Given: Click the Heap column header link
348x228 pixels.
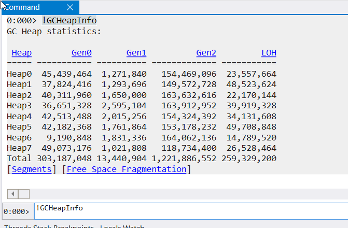Looking at the screenshot, I should [x=21, y=53].
